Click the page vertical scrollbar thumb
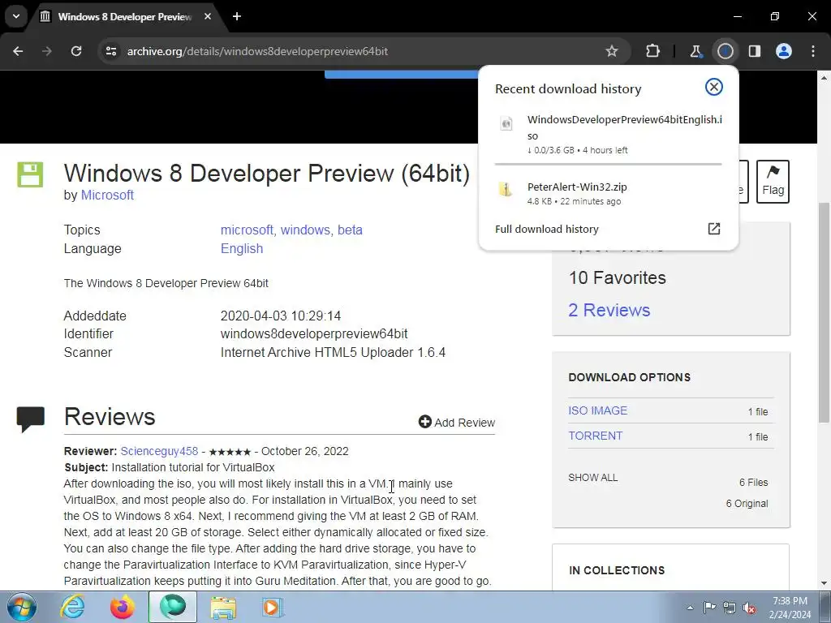 (825, 312)
